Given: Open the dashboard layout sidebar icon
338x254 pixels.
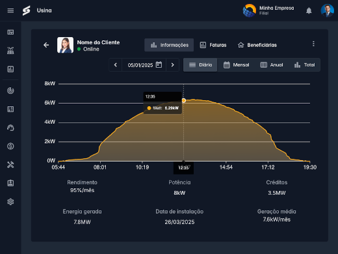Looking at the screenshot, I should point(10,32).
